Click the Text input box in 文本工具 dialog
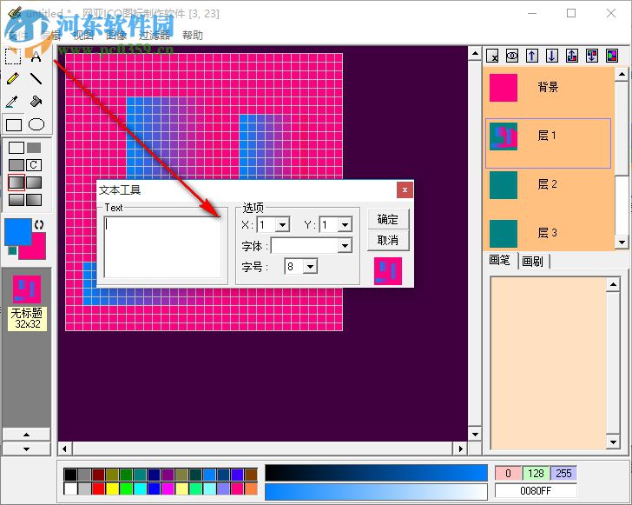This screenshot has width=632, height=505. (163, 247)
